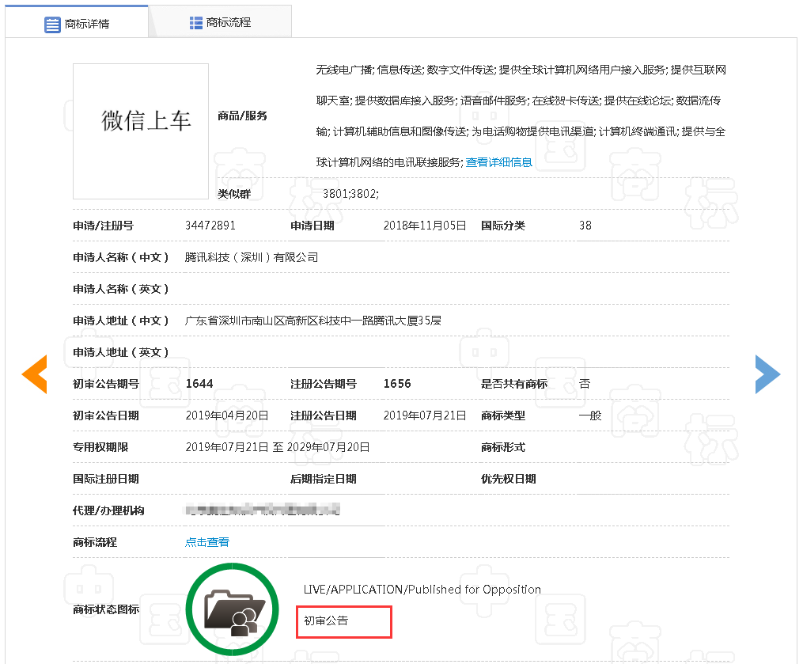Click the 代理/办理机构 label

(x=108, y=510)
